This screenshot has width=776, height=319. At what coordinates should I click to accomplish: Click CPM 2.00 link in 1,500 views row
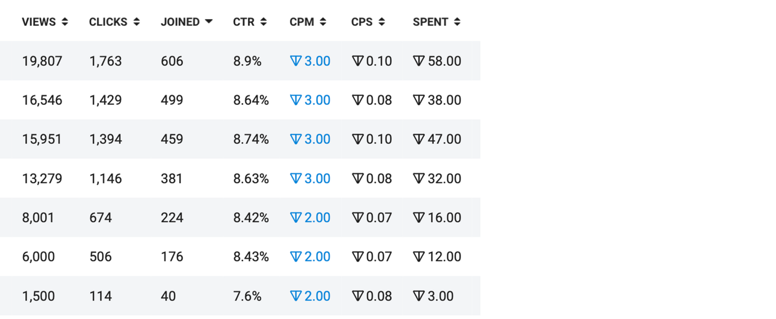coord(310,296)
